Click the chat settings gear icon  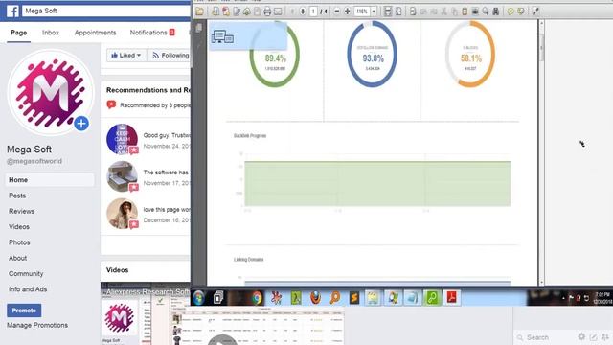click(581, 336)
